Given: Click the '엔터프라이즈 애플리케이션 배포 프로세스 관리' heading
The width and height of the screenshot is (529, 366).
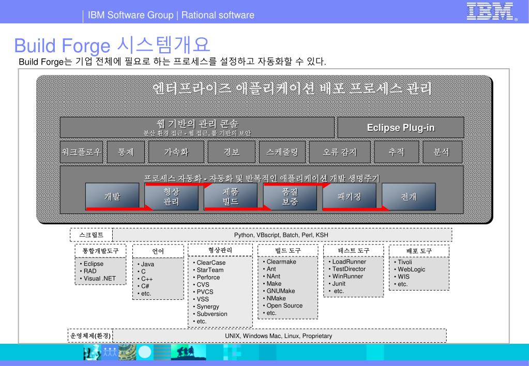Looking at the screenshot, I should point(292,88).
